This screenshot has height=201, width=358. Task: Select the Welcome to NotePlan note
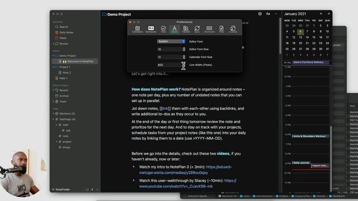75,61
